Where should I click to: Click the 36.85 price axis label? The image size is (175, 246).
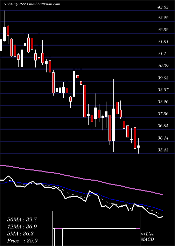pos(163,126)
